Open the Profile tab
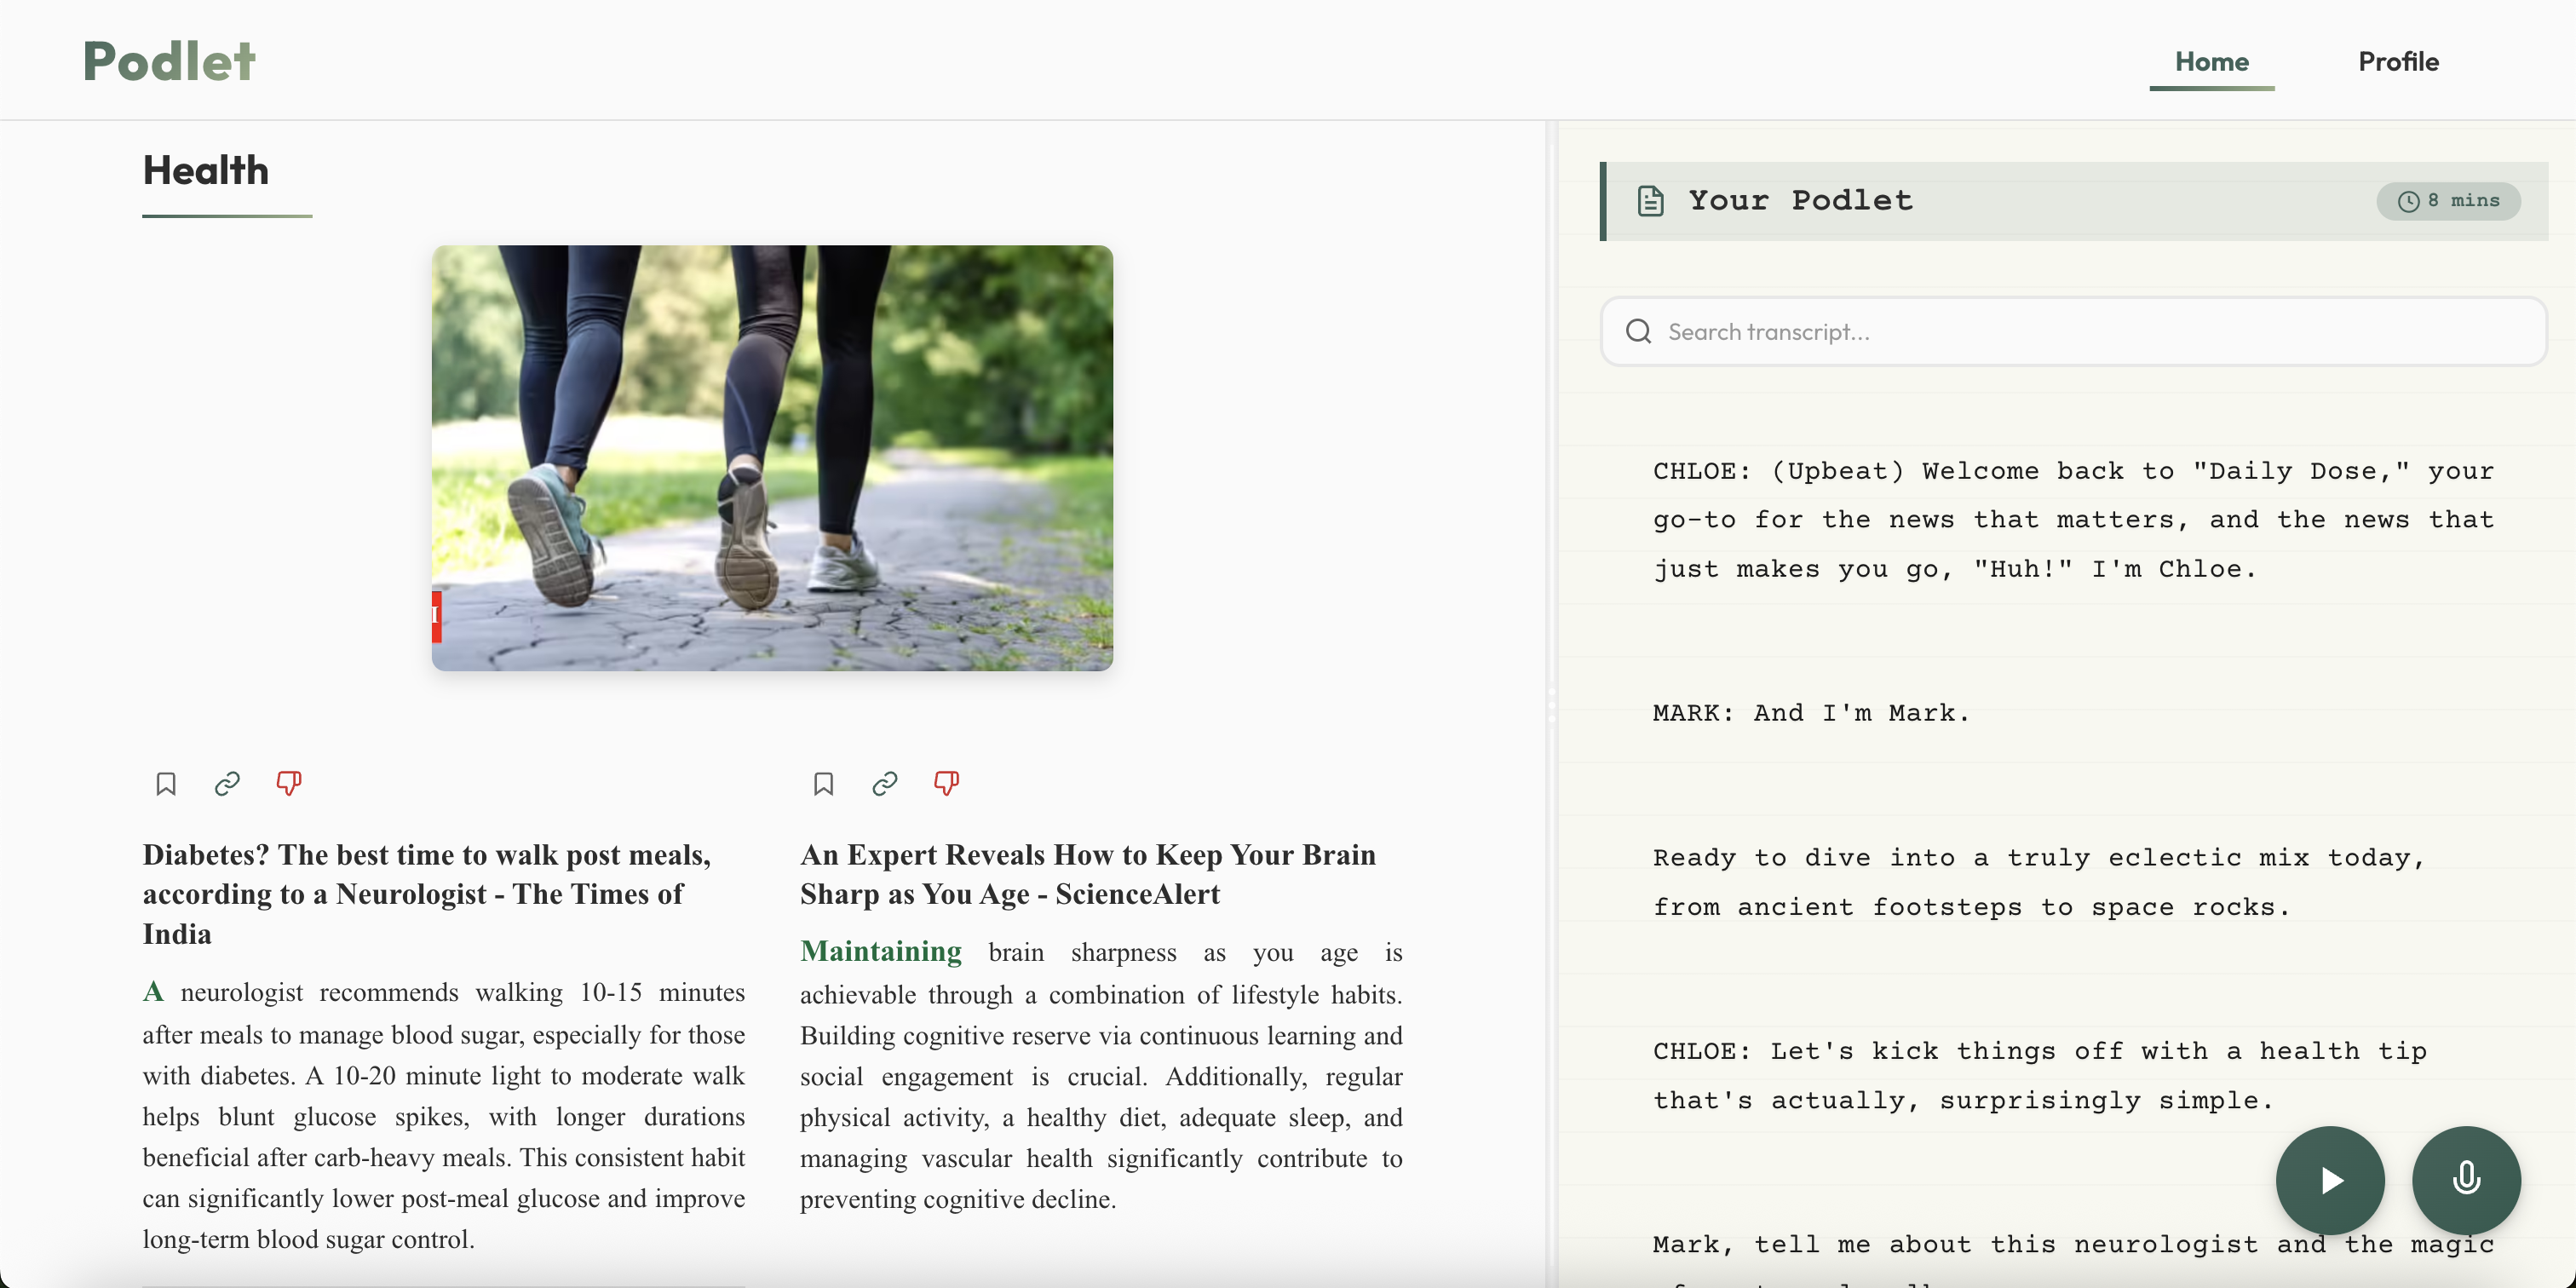 [x=2397, y=62]
